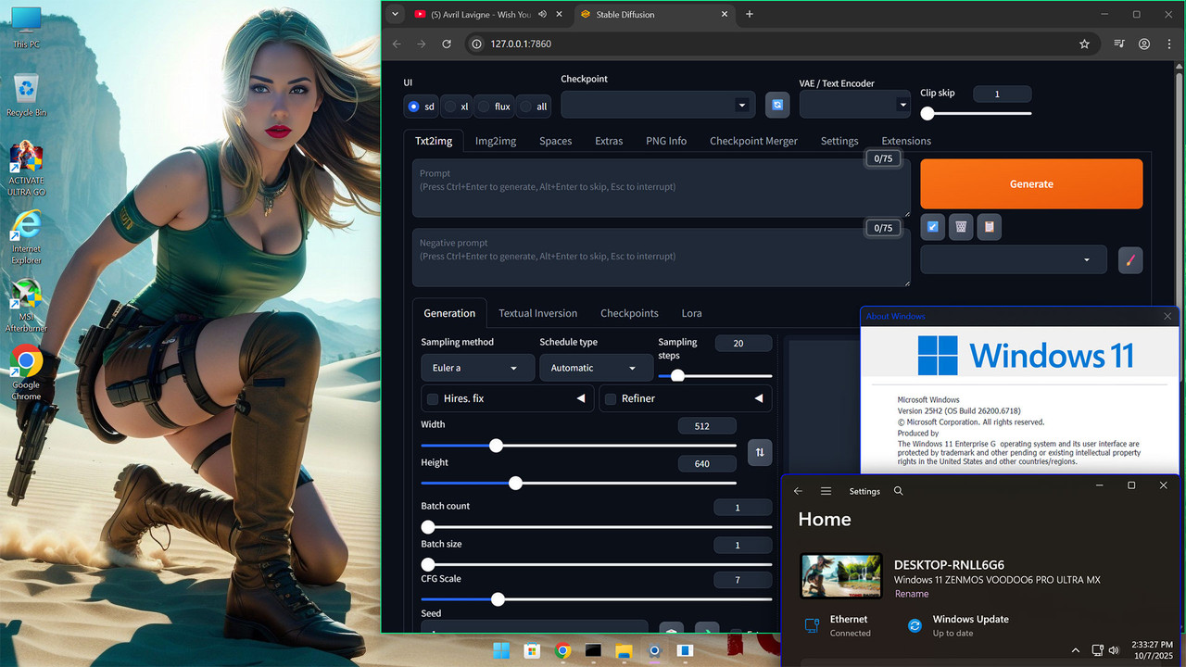Select the flux UI radio option
This screenshot has width=1186, height=667.
[x=494, y=107]
